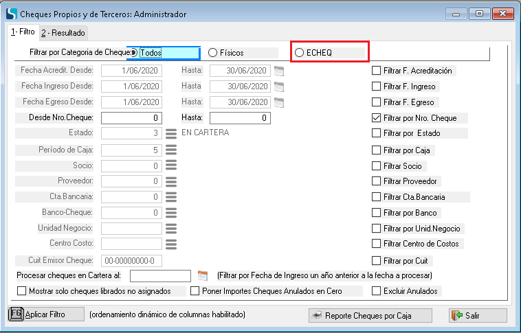Click the Desde Nro.Cheque input field
Viewport: 521px width, 333px height.
pos(132,118)
